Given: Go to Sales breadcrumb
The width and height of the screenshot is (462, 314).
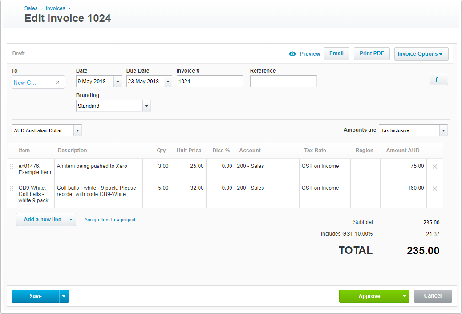Looking at the screenshot, I should point(31,8).
